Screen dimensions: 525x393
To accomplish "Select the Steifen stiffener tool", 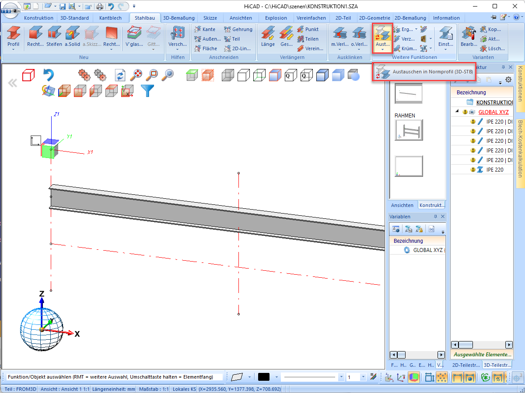I will point(54,36).
